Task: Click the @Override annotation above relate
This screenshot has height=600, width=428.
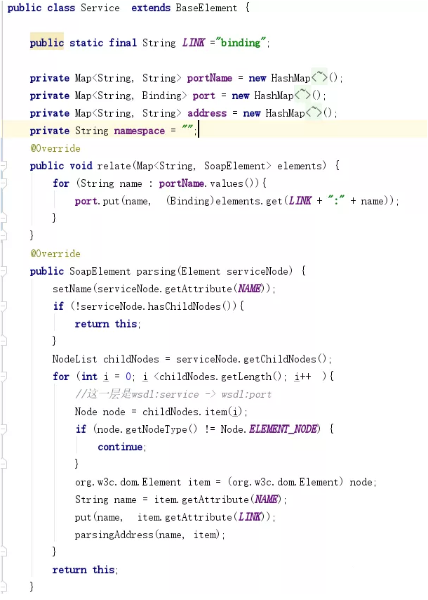Action: [x=55, y=148]
